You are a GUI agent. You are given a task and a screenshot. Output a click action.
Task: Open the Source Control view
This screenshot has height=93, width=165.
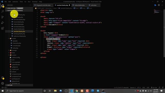pyautogui.click(x=3, y=17)
